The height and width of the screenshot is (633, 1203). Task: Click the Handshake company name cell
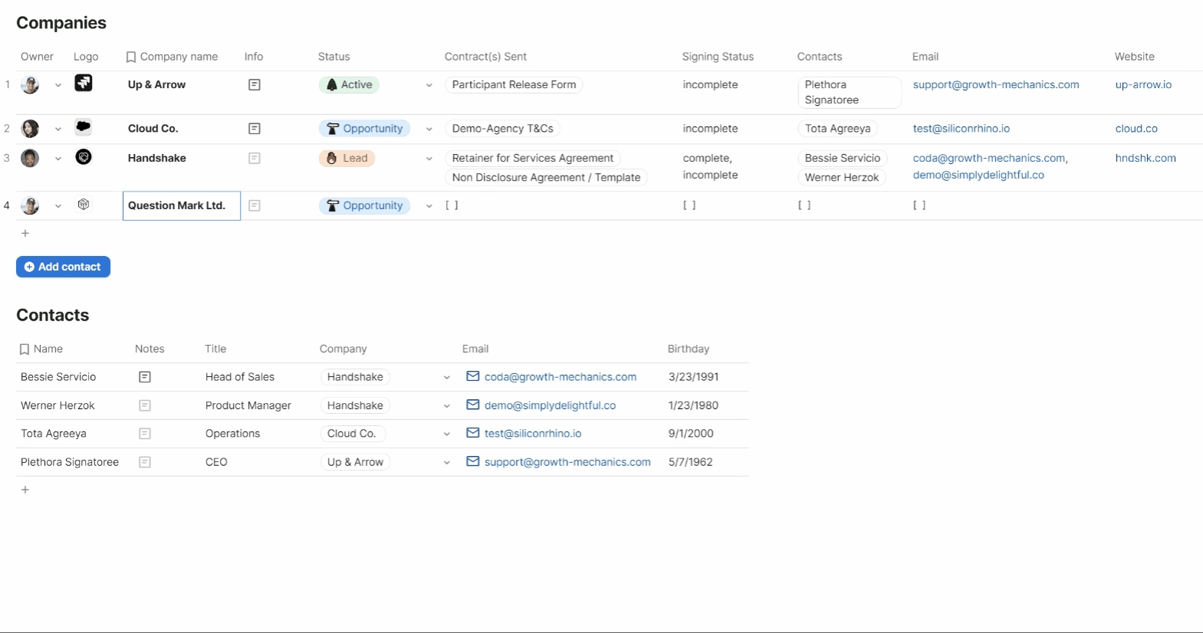click(x=157, y=158)
